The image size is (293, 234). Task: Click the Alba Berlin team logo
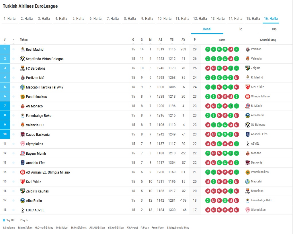[x=23, y=200]
